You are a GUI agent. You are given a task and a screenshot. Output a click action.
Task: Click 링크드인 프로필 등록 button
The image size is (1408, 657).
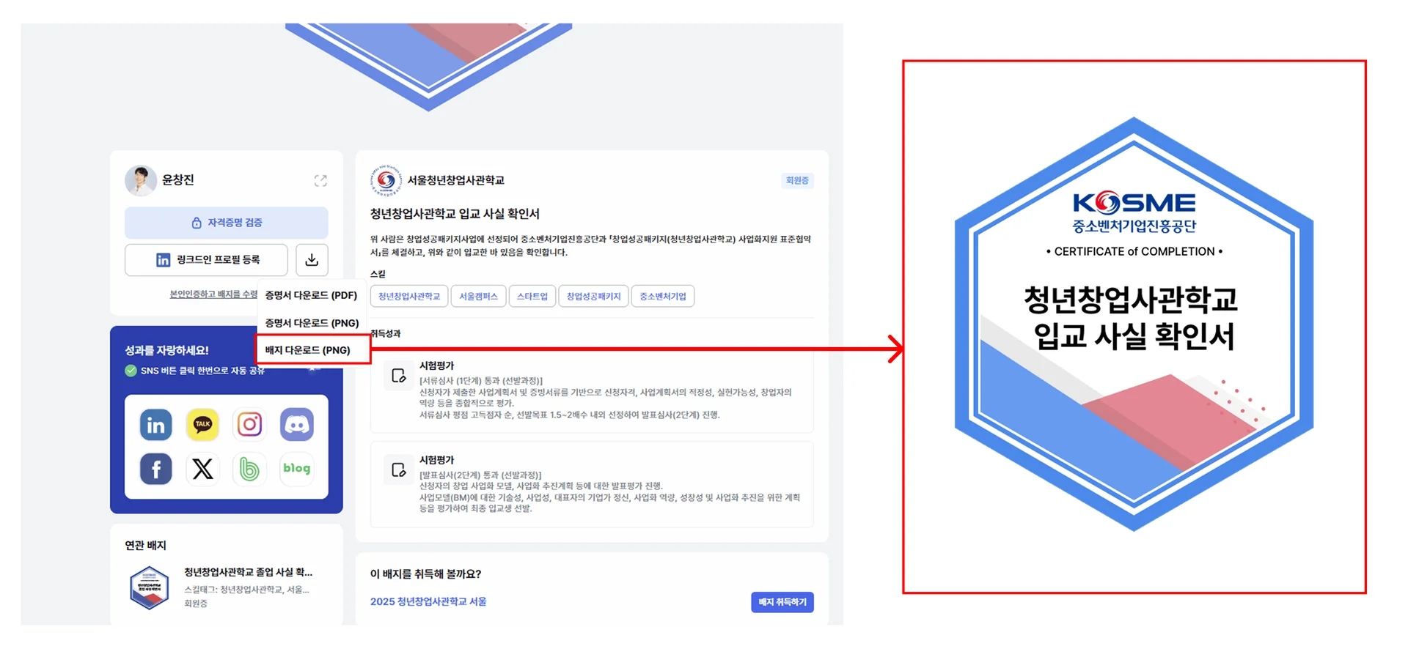(206, 260)
